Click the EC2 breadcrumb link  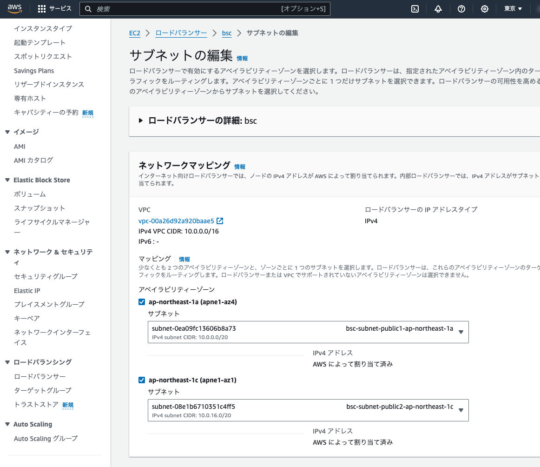[x=134, y=33]
